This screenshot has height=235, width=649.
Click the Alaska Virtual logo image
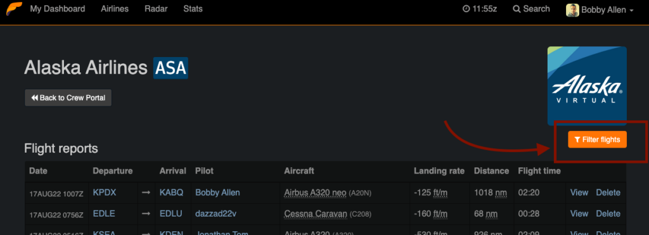(x=587, y=86)
